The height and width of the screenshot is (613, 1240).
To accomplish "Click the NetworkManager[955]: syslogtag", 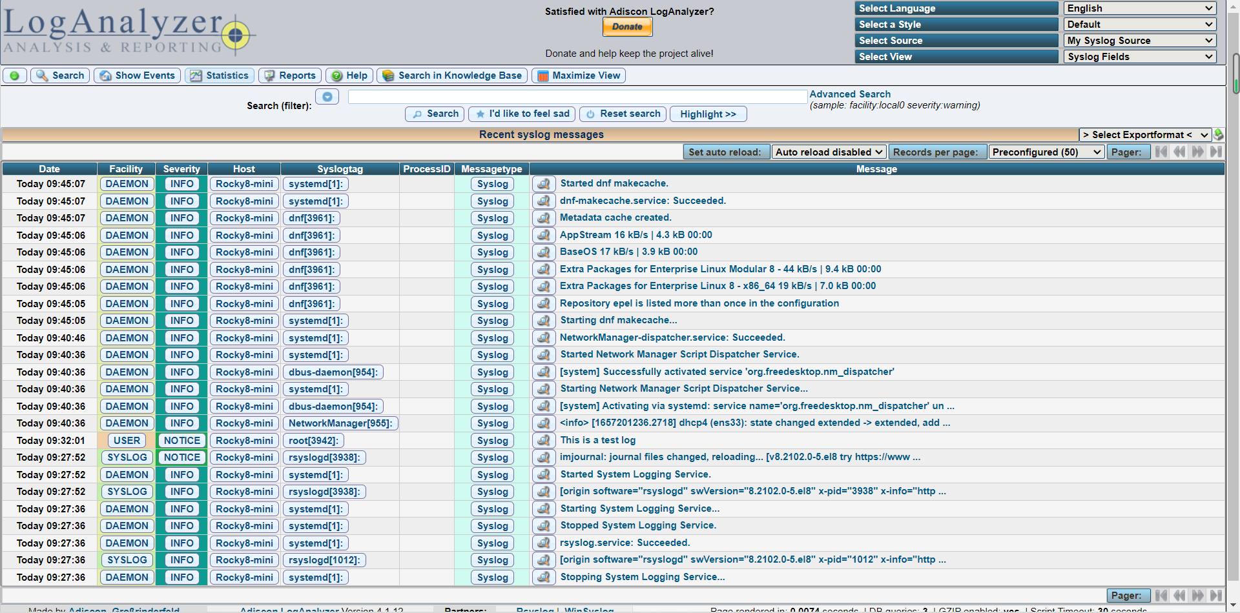I will 340,423.
